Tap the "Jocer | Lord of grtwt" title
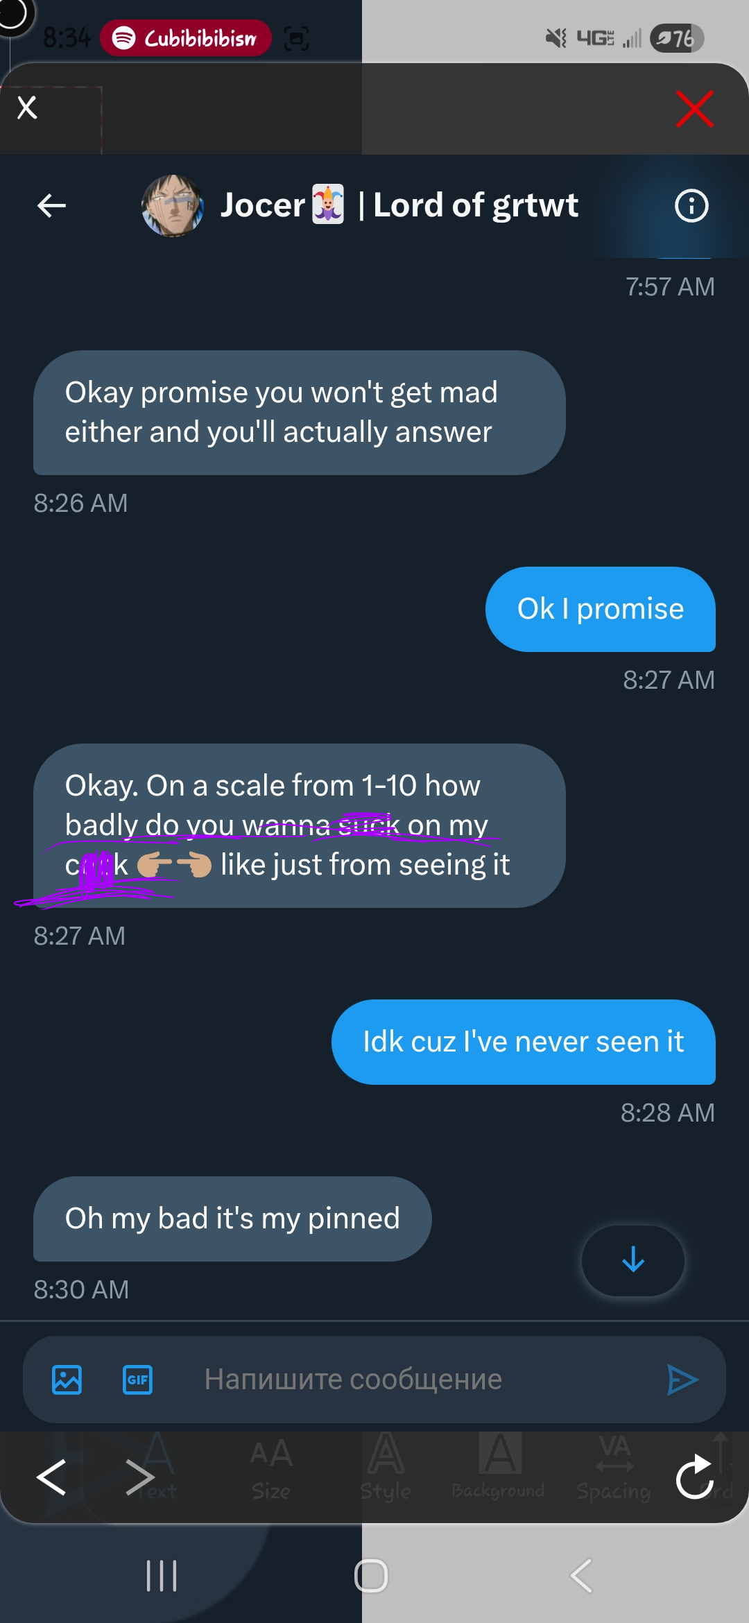Screen dimensions: 749x1623 [399, 205]
